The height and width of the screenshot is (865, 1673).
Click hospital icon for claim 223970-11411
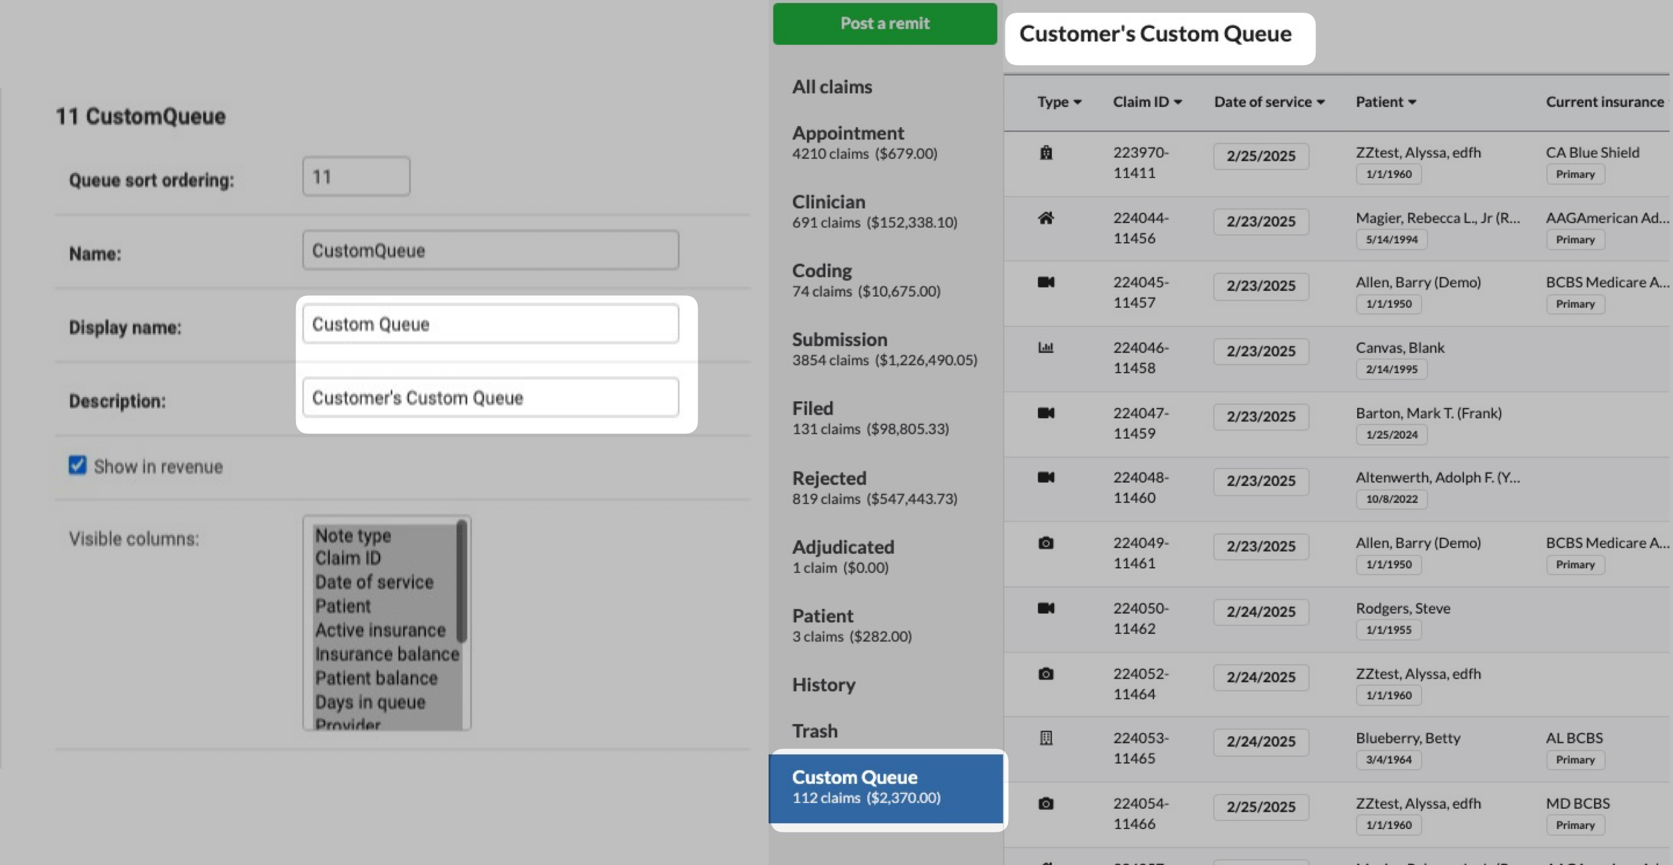[1045, 153]
